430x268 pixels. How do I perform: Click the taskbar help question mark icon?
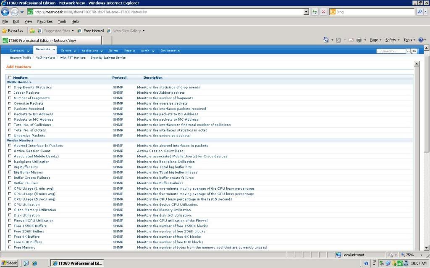[366, 263]
